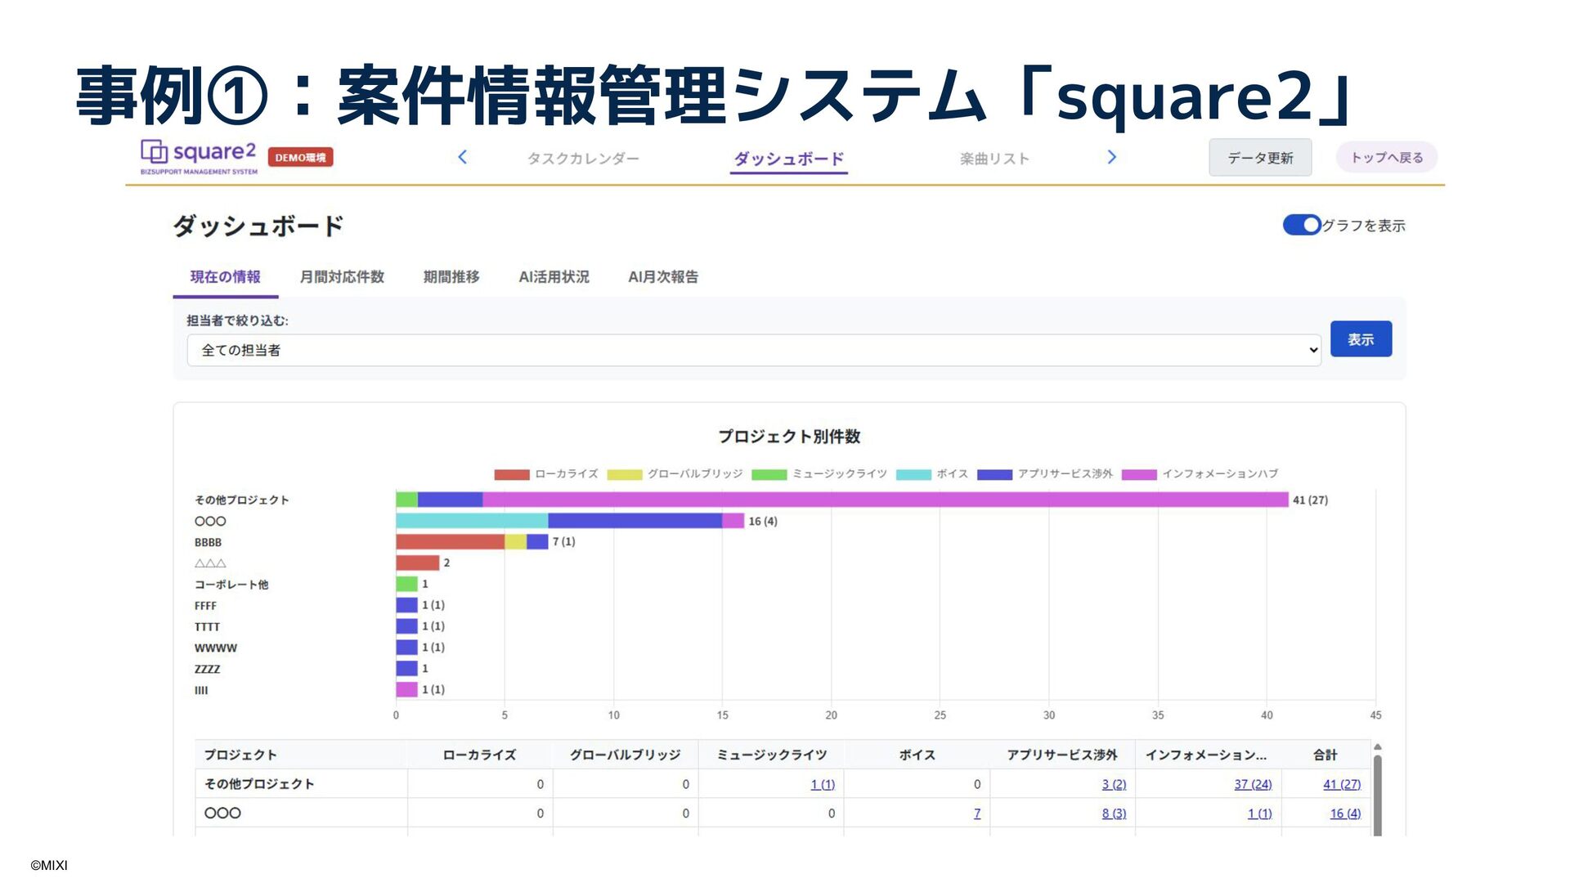Click the blue 表示 button
Image resolution: width=1570 pixels, height=883 pixels.
click(x=1361, y=339)
